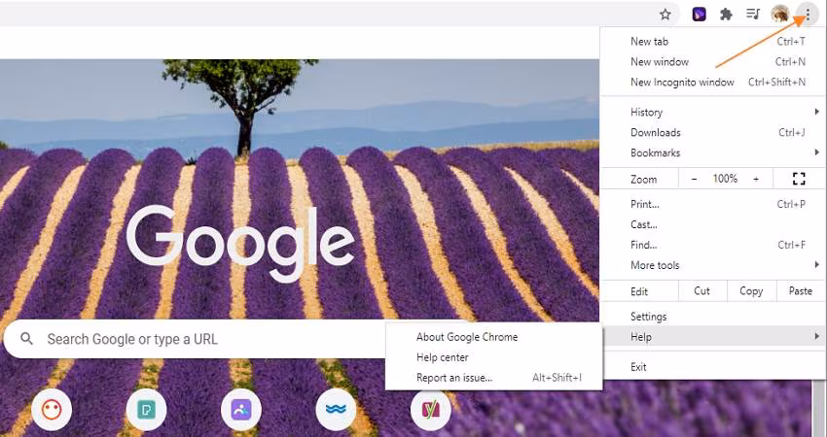Click the three-dot Chrome menu button

pyautogui.click(x=808, y=15)
